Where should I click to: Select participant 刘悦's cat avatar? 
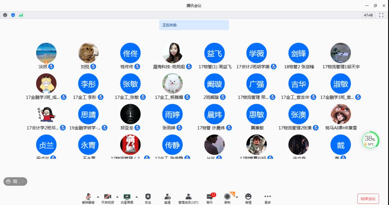tap(88, 53)
